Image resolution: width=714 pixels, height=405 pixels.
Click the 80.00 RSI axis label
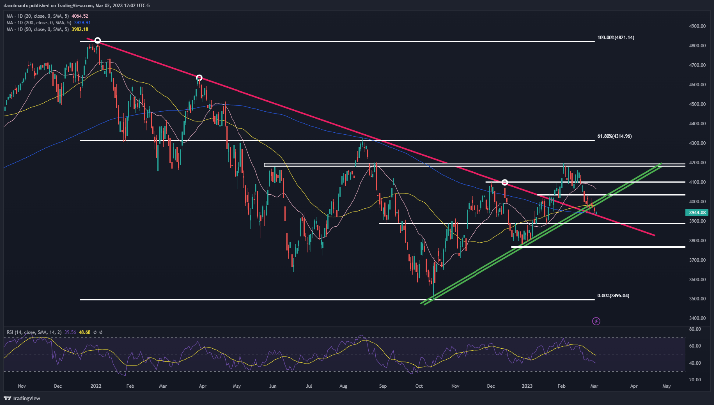coord(695,329)
